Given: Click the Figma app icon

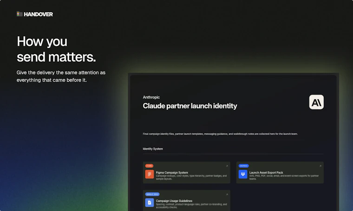Looking at the screenshot, I should pyautogui.click(x=150, y=174).
